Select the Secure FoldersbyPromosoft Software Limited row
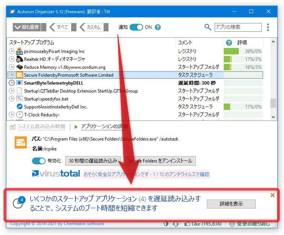284x235 pixels. pos(135,75)
